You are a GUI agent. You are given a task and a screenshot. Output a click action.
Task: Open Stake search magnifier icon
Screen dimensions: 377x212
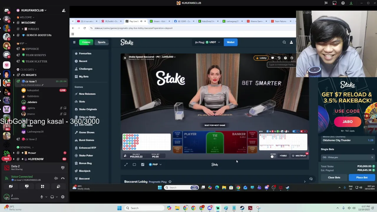pyautogui.click(x=284, y=42)
